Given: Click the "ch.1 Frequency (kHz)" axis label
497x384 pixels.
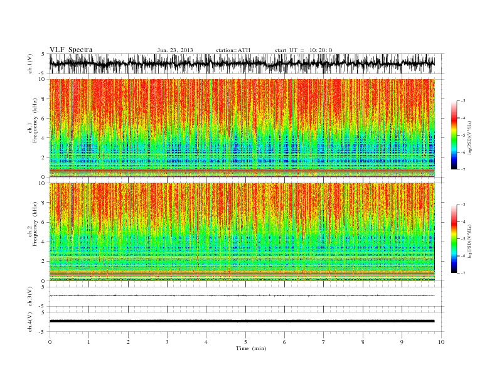Looking at the screenshot, I should pos(32,120).
